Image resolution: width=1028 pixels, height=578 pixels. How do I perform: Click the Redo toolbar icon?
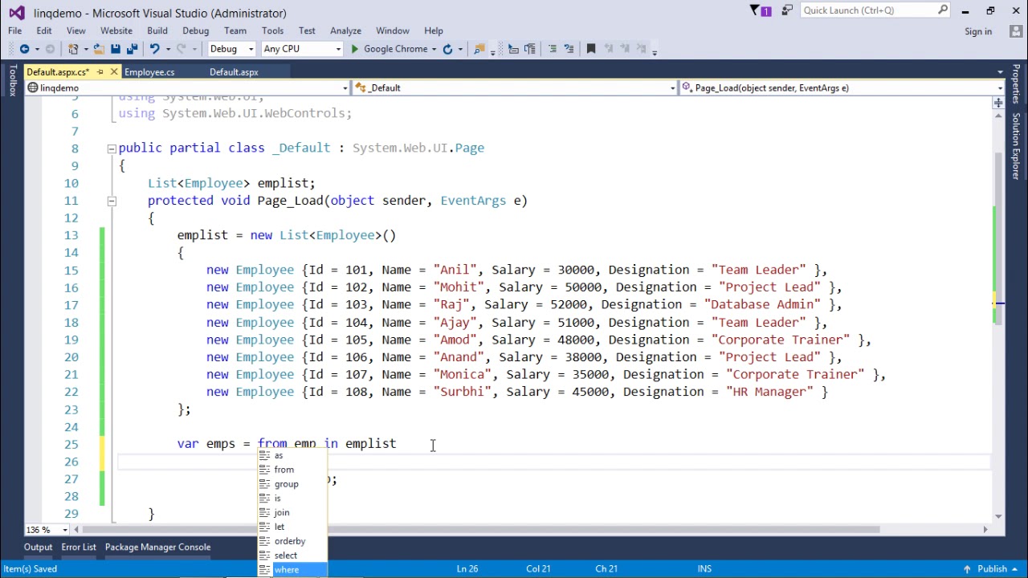182,49
